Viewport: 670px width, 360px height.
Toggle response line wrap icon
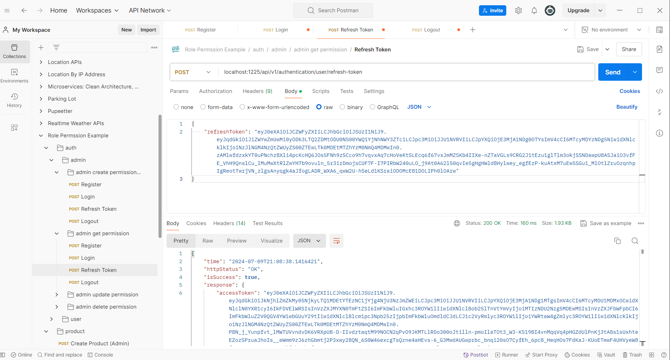(x=337, y=241)
